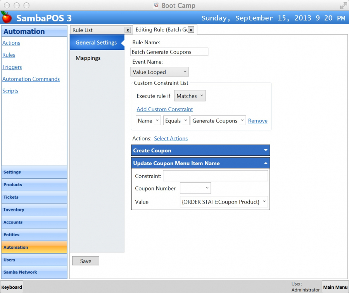349x293 pixels.
Task: Expand the Create Coupon action
Action: click(266, 150)
